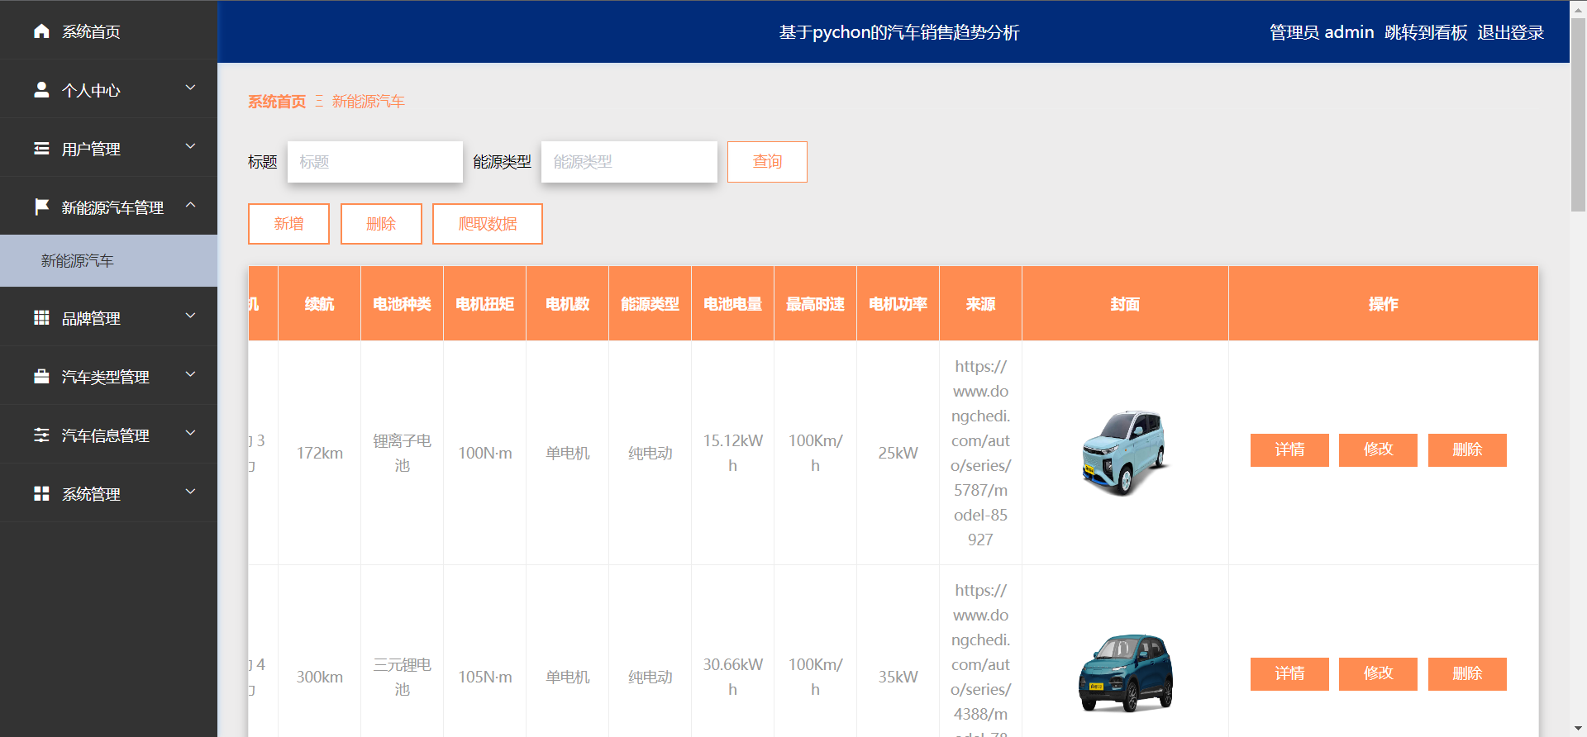The height and width of the screenshot is (737, 1587).
Task: Click 退出登录 to log out
Action: pyautogui.click(x=1510, y=32)
